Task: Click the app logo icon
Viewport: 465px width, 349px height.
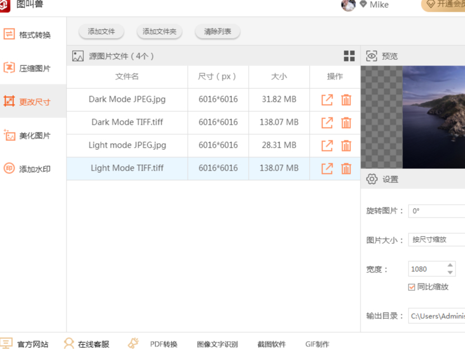Action: coord(4,6)
